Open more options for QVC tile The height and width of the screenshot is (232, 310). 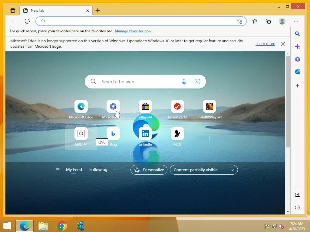tap(92, 130)
